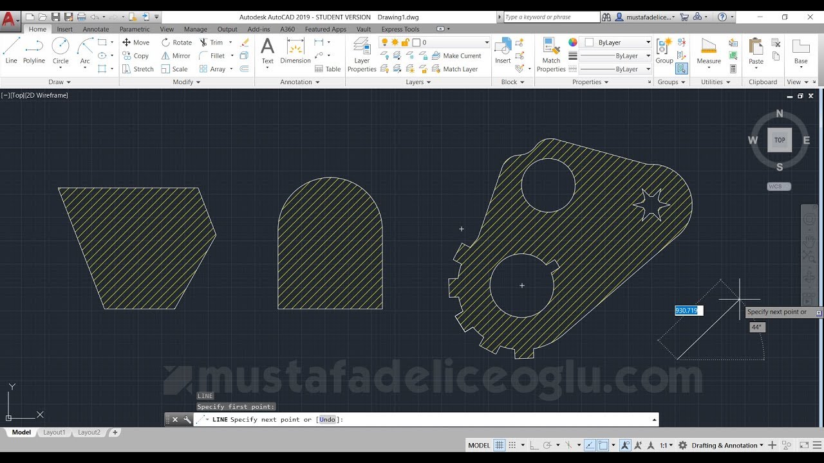
Task: Toggle drawing grid display in status bar
Action: click(499, 445)
